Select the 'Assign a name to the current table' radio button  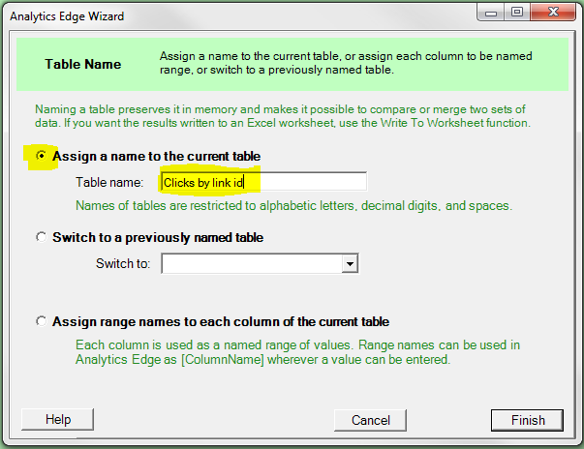coord(41,156)
